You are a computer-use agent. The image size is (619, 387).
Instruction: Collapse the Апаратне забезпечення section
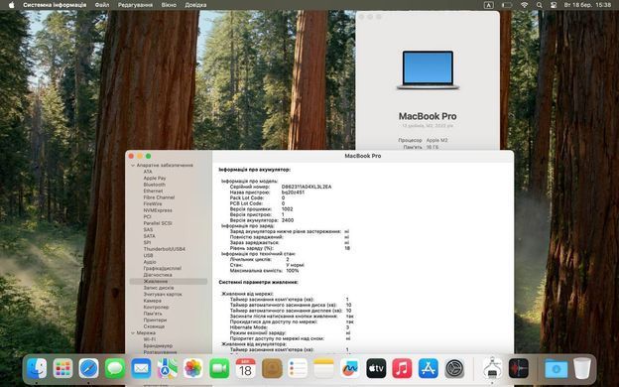click(x=133, y=166)
